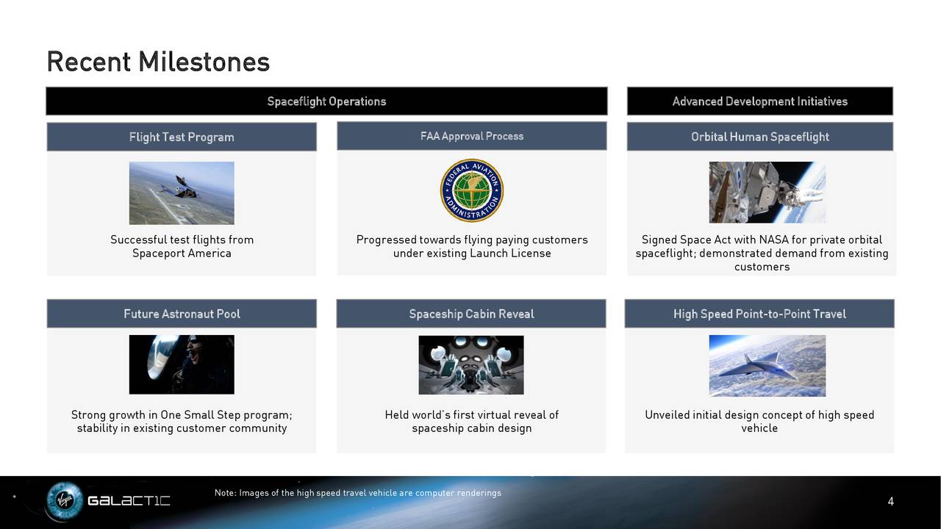The width and height of the screenshot is (941, 529).
Task: Select the Spaceship Cabin Reveal heading
Action: 471,314
